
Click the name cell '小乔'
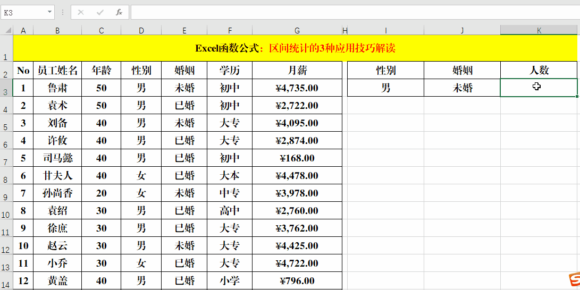click(x=57, y=263)
